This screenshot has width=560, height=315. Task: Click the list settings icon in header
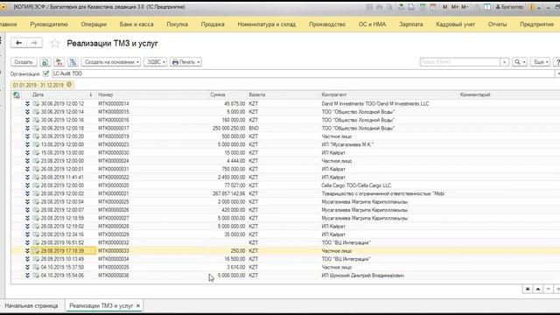17,94
